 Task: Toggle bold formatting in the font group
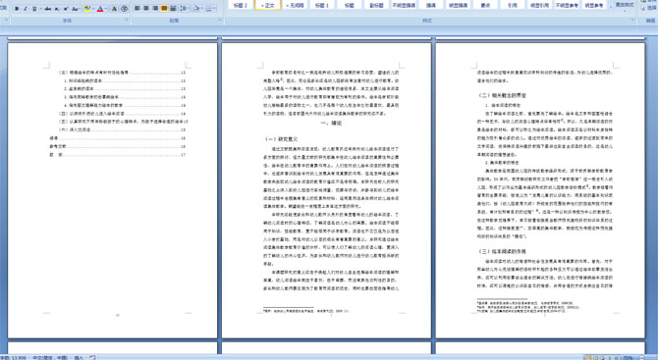pos(17,9)
